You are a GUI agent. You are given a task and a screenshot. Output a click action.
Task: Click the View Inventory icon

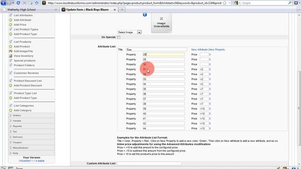click(10, 56)
